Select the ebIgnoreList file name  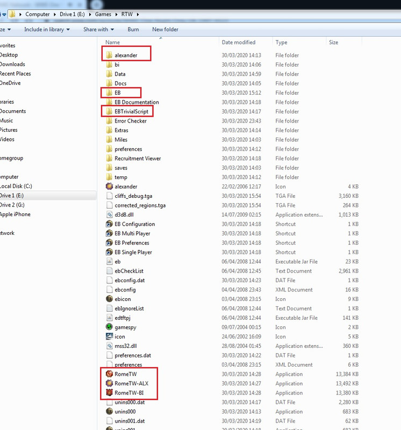coord(129,309)
